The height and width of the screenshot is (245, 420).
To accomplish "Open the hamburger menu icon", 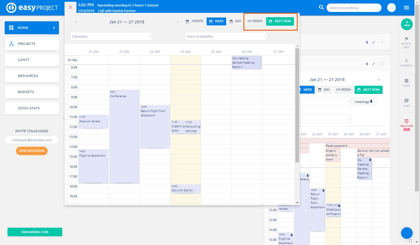I will (x=407, y=8).
